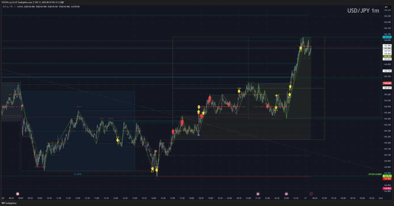
Task: Open the red economic event icon near 09:00
Action: click(18, 194)
